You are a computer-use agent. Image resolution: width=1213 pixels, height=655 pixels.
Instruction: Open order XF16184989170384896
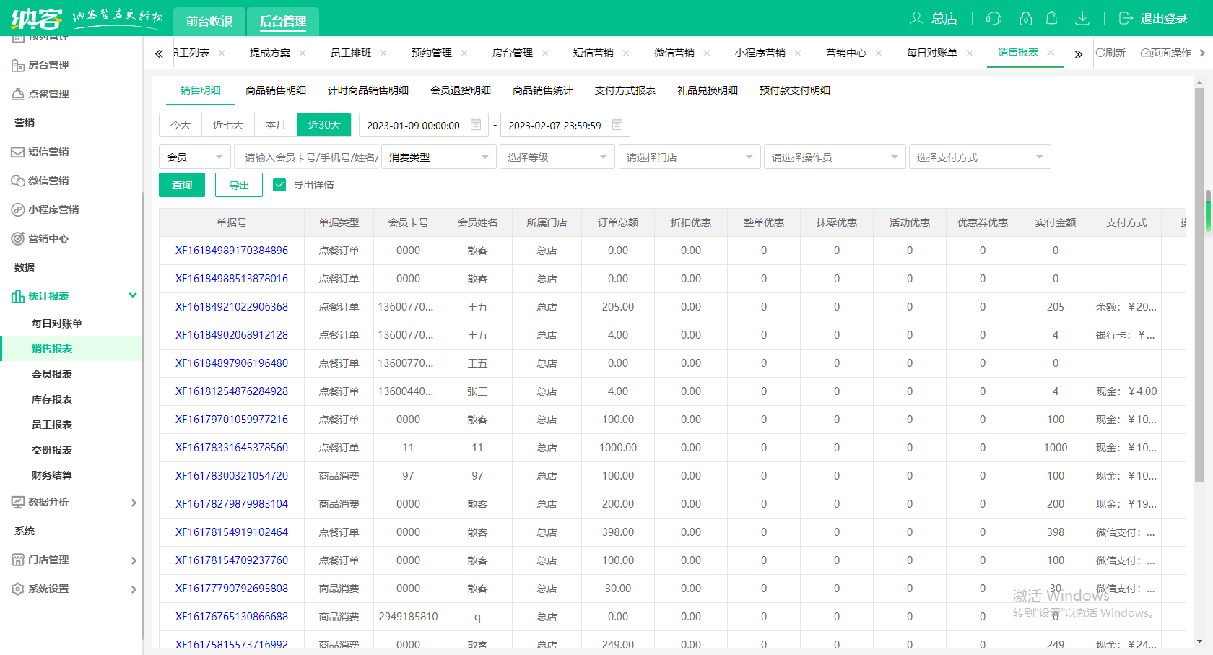[x=232, y=251]
